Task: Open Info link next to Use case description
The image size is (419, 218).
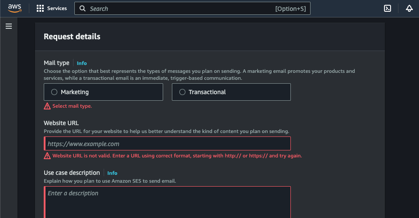Action: [x=112, y=173]
